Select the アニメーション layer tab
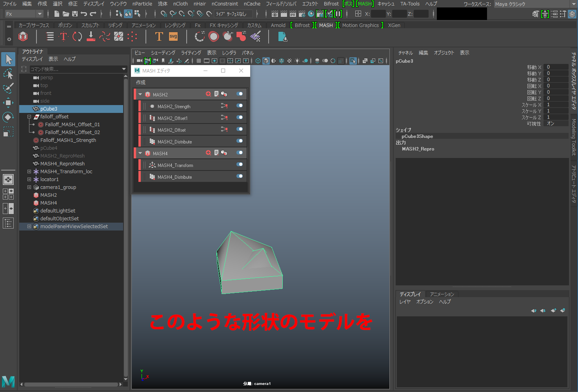Screen dimensions: 578x392 [x=442, y=294]
